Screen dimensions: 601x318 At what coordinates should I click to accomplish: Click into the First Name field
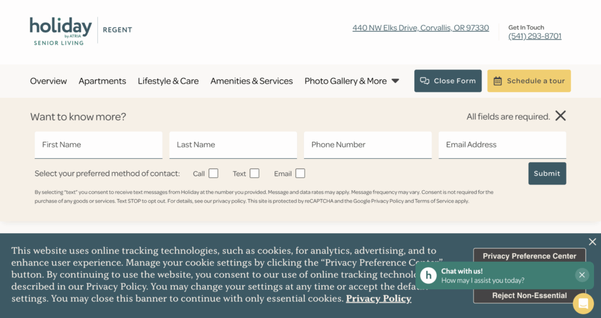pyautogui.click(x=98, y=145)
